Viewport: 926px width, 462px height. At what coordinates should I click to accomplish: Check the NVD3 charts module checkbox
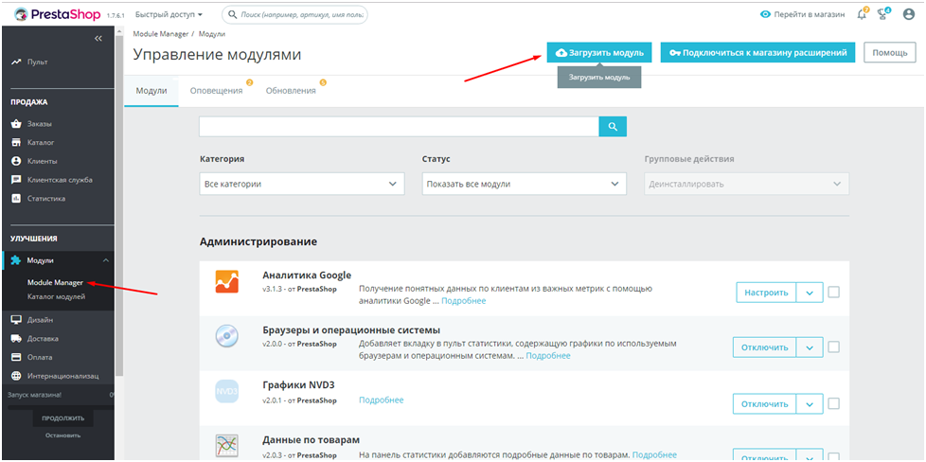coord(833,403)
